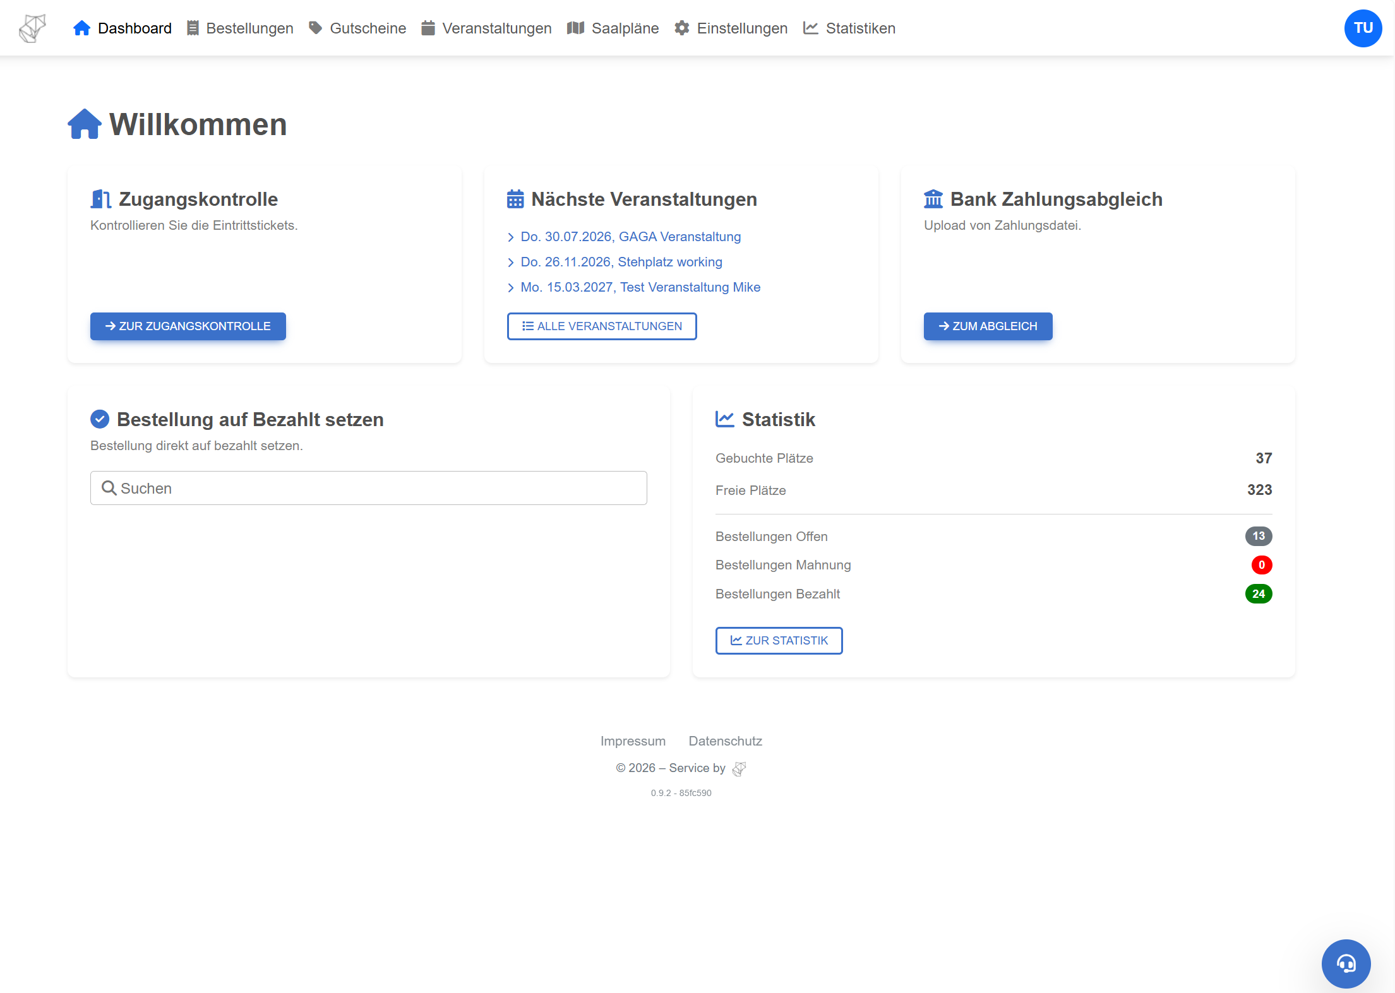Click the © 2026 – Service by text

click(x=671, y=768)
